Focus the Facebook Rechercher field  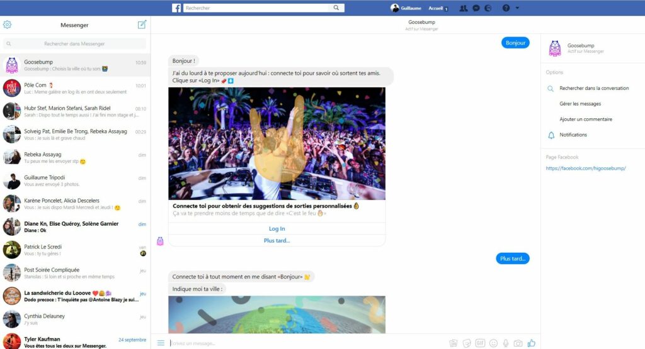(x=257, y=8)
